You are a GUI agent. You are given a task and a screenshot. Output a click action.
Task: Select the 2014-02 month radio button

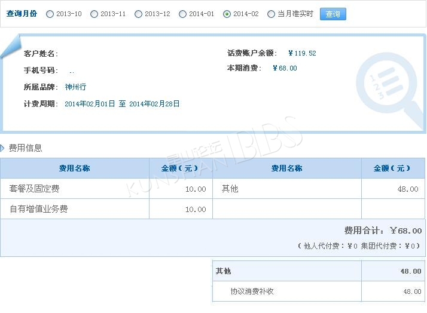click(227, 14)
